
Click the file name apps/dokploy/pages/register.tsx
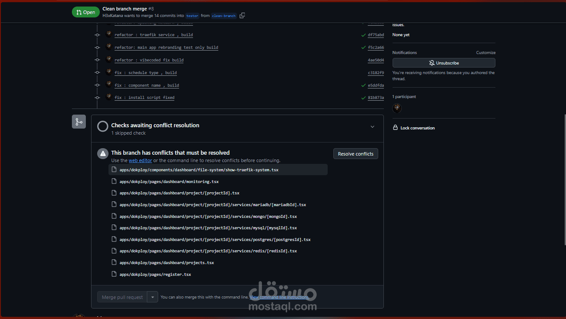coord(156,275)
